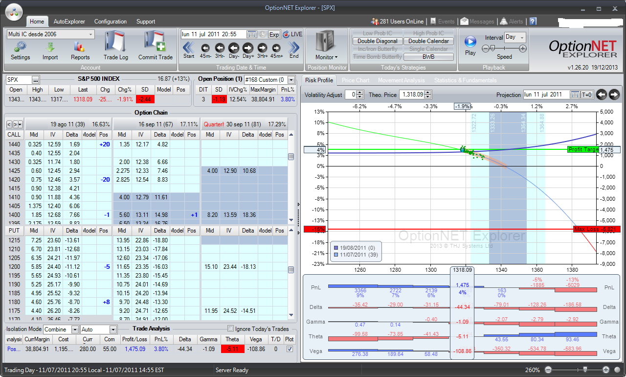This screenshot has width=626, height=377.
Task: Switch to the Price Chart tab
Action: [x=356, y=80]
